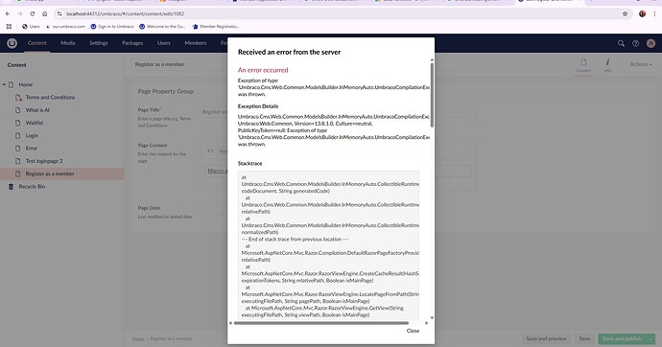Screen dimensions: 662x347
Task: Open the Welcome to the Co... bookmark
Action: (162, 27)
